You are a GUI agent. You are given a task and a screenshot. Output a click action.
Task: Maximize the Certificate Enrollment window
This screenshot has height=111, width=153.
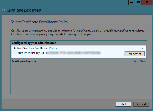click(138, 2)
